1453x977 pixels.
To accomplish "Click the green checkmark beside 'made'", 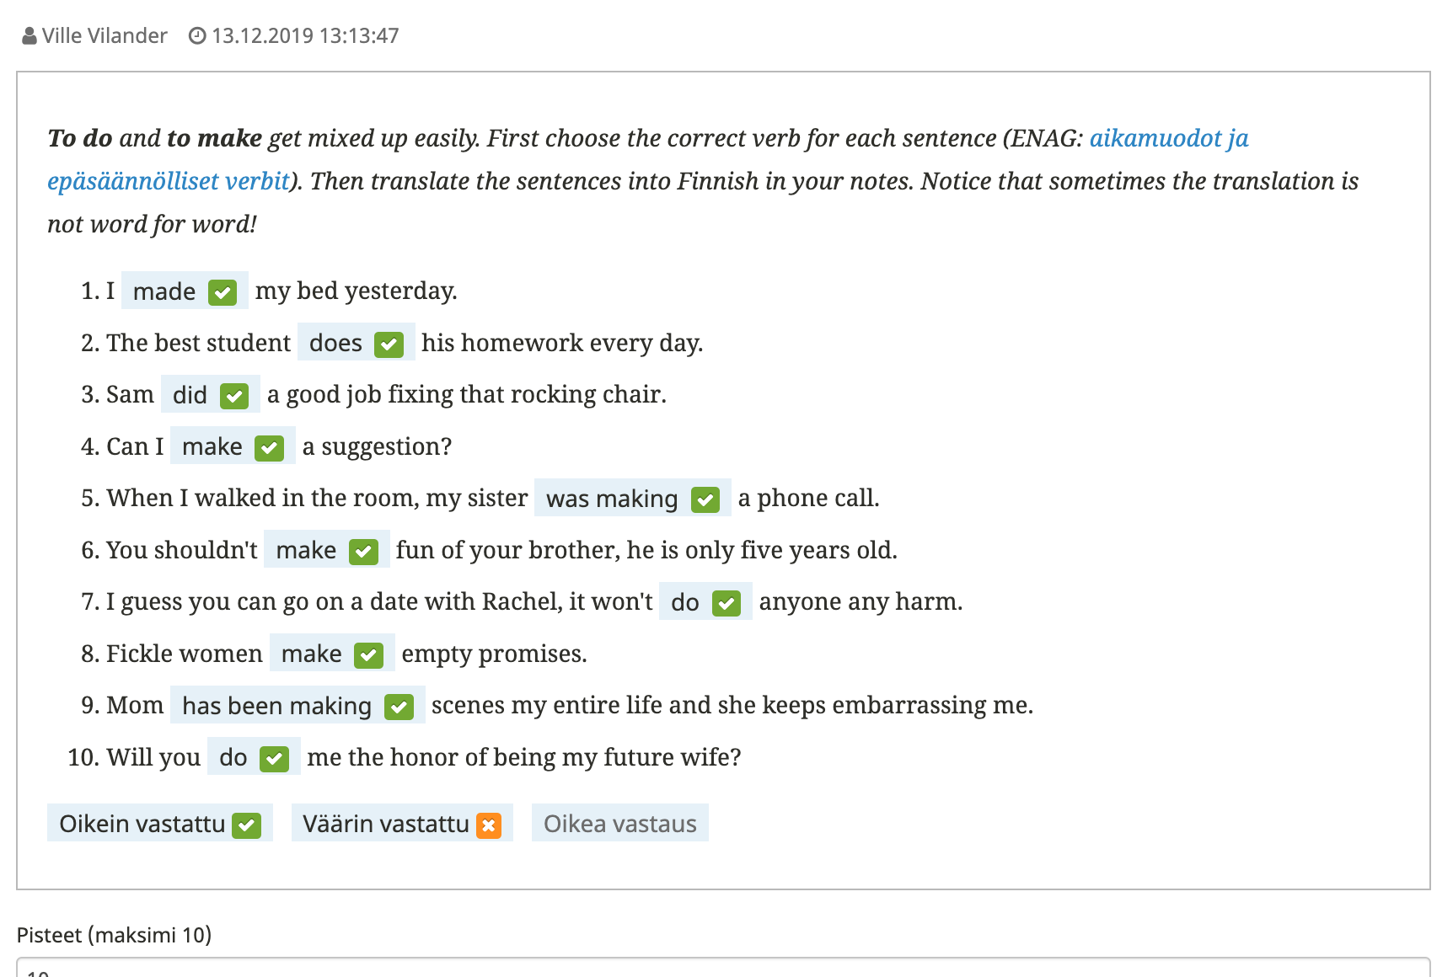I will 223,292.
